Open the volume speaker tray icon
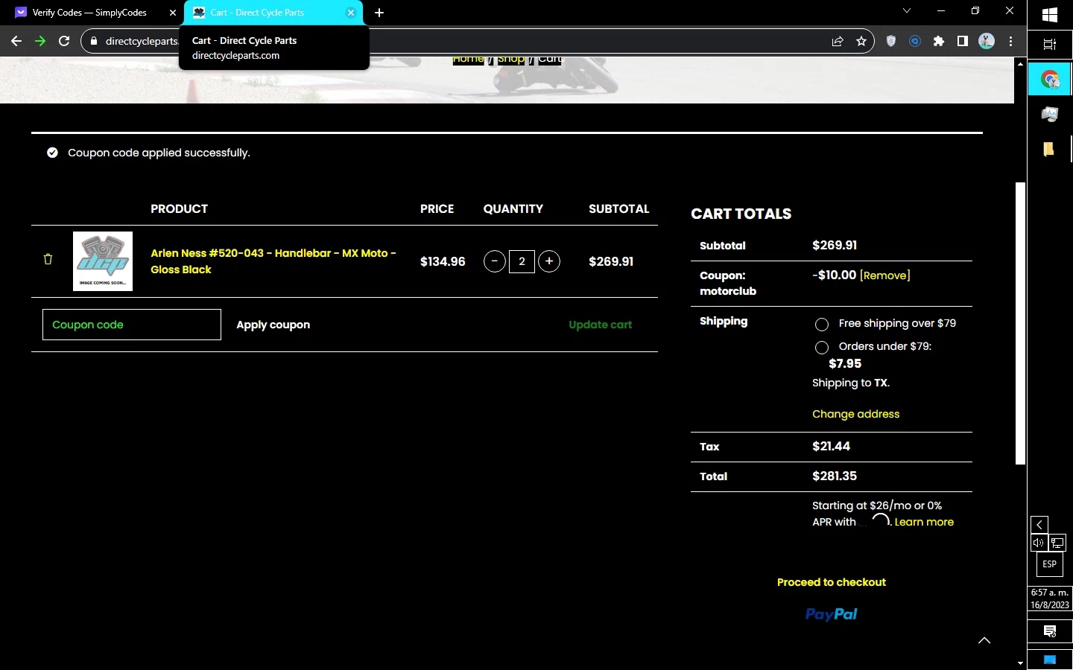 coord(1039,543)
